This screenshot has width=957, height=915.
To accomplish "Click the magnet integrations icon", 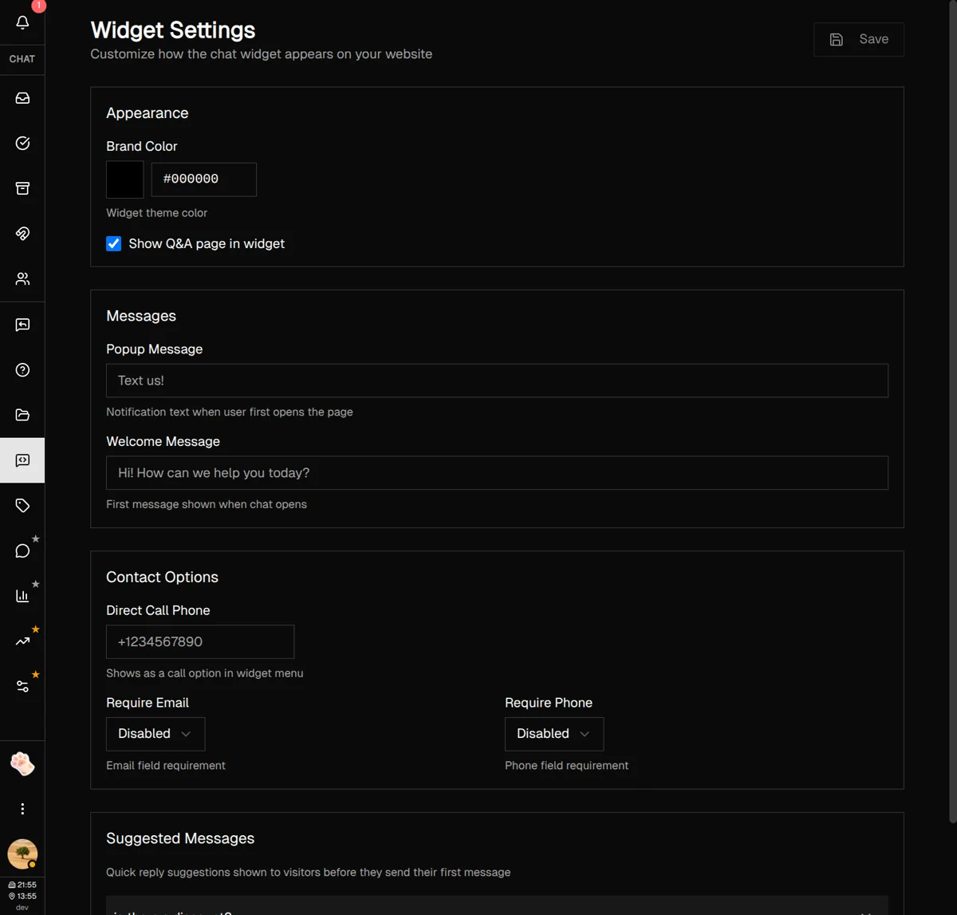I will [22, 234].
